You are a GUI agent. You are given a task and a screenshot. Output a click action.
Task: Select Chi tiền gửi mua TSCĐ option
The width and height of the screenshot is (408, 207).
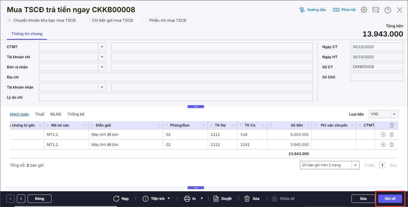109,20
